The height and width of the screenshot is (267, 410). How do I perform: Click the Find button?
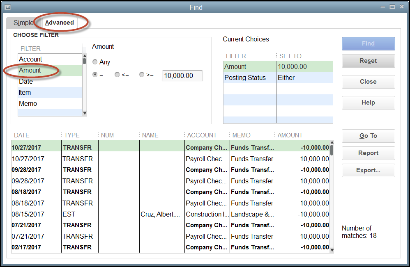point(368,43)
